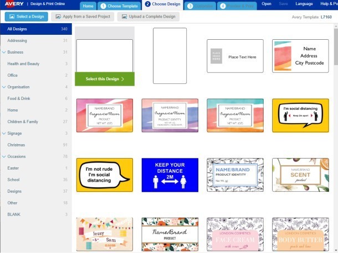Expand the Business category chevron
Image resolution: width=338 pixels, height=253 pixels.
coord(4,52)
